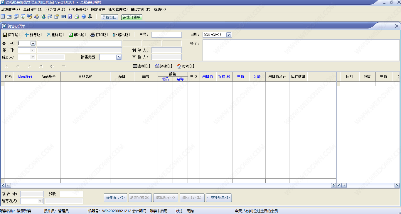Viewport: 401px width, 214px height.
Task: Open the 日期 date picker dropdown
Action: (x=229, y=35)
